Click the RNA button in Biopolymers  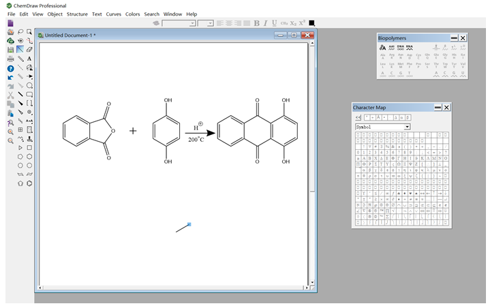410,48
